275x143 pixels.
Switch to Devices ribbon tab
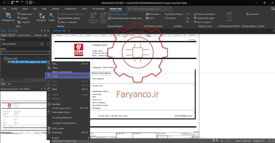55,9
